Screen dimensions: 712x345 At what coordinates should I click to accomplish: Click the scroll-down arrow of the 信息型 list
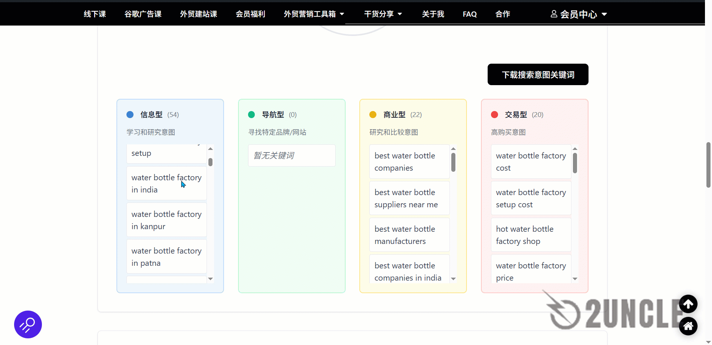(210, 279)
